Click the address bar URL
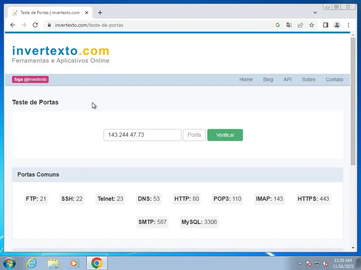 [x=89, y=25]
